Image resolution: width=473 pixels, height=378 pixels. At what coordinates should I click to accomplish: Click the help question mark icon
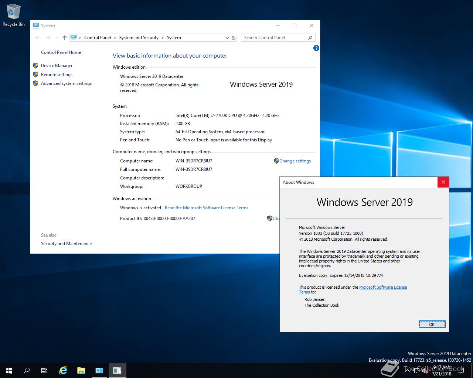pos(316,48)
